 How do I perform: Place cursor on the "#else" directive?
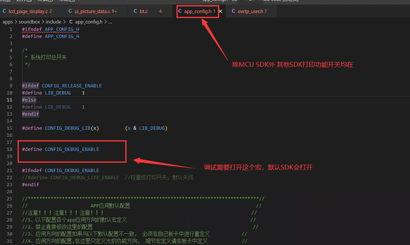click(x=29, y=100)
